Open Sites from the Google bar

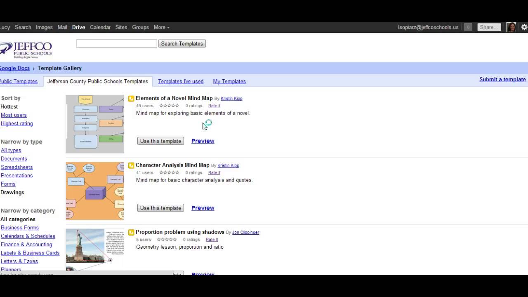coord(121,27)
